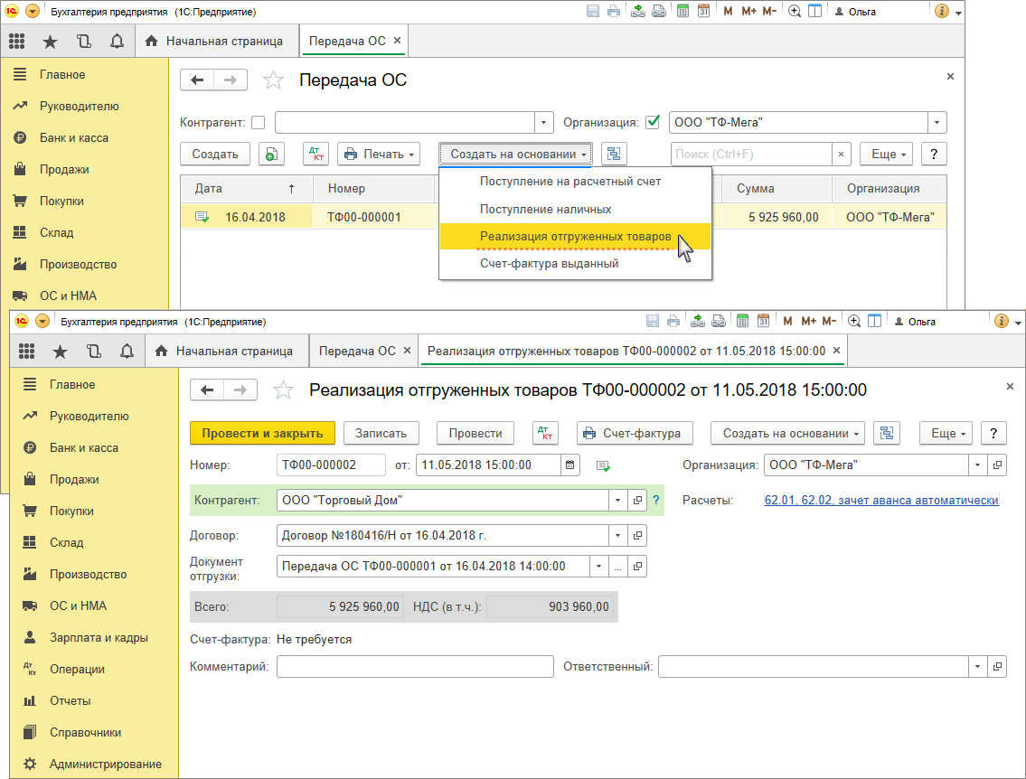
Task: Open info icon in front window title bar
Action: [x=1001, y=321]
